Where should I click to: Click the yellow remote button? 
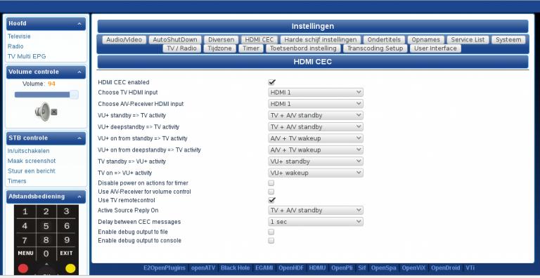point(70,268)
